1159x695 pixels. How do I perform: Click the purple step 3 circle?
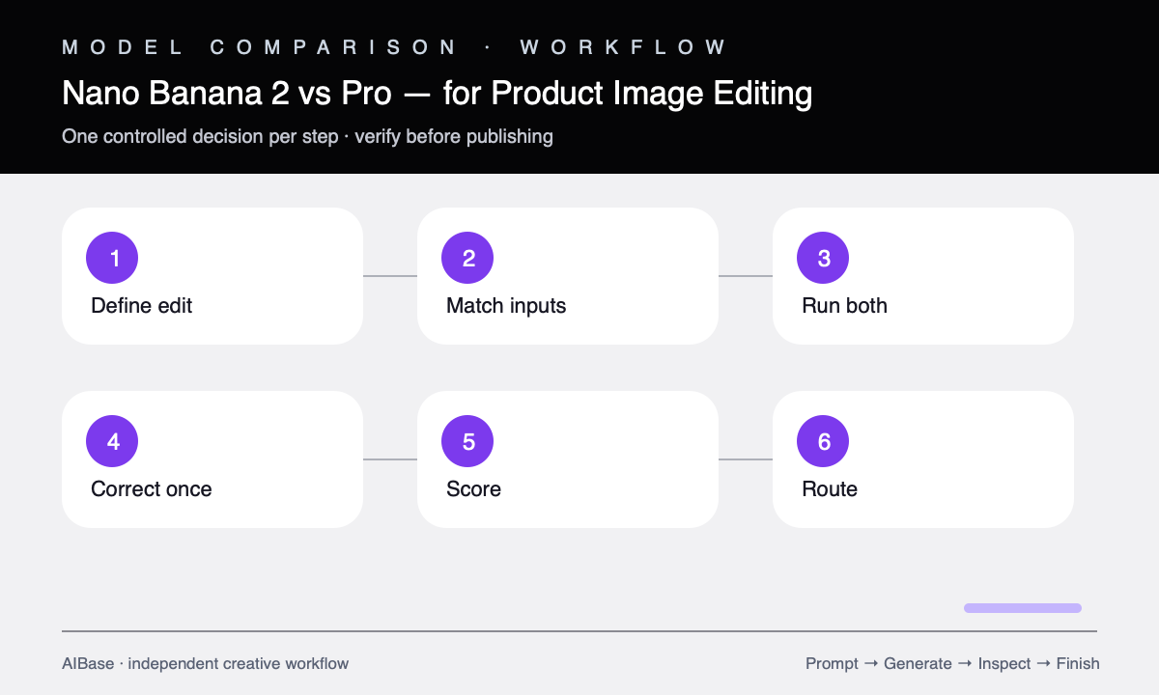tap(823, 258)
